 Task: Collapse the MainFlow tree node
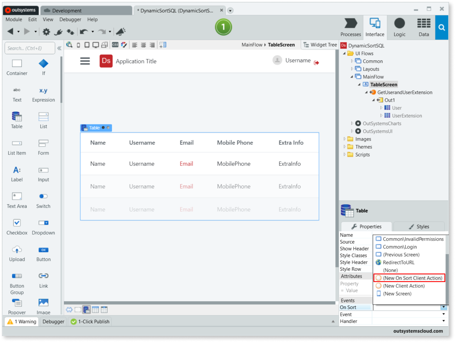(352, 77)
